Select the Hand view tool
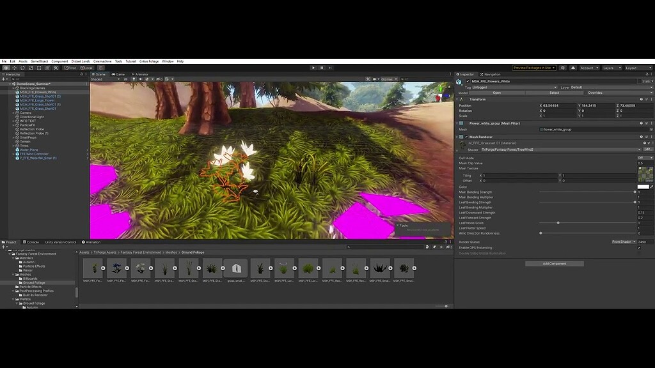This screenshot has height=368, width=655. (6, 67)
